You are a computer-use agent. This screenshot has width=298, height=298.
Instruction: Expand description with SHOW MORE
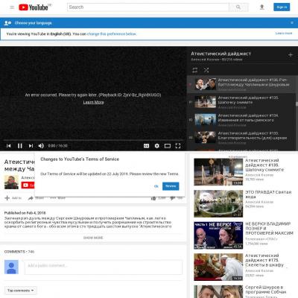point(93,238)
